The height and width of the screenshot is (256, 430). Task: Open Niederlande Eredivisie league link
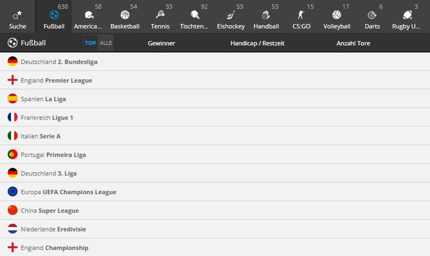click(53, 229)
